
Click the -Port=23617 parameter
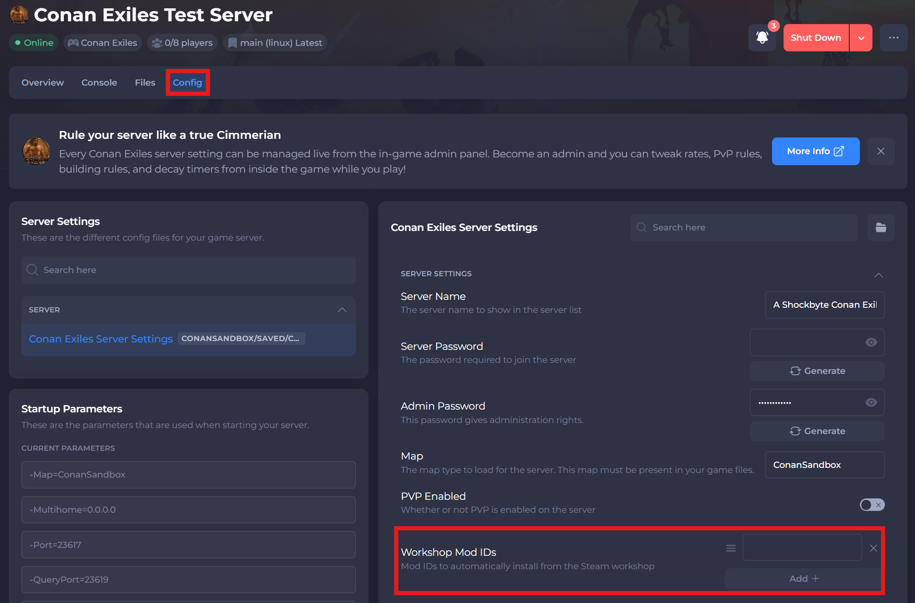click(188, 545)
